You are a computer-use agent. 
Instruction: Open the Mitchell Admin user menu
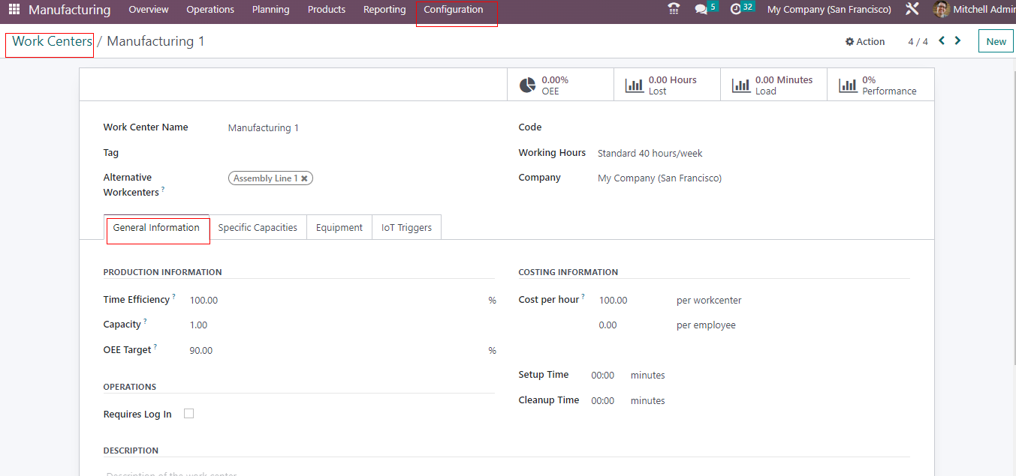click(x=975, y=10)
